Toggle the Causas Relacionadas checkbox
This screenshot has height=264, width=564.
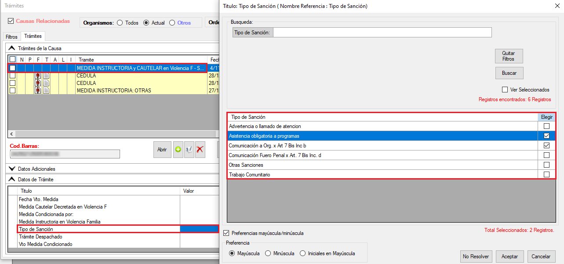pos(11,21)
